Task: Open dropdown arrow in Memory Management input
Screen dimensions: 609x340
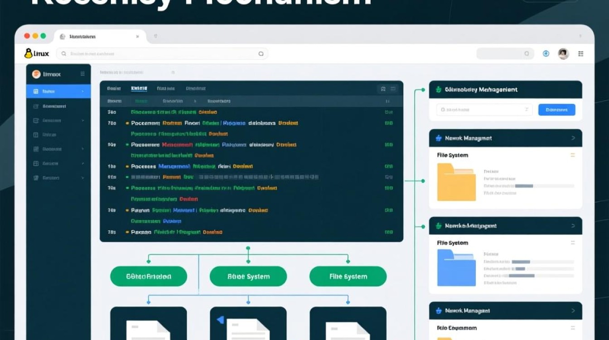Action: pyautogui.click(x=526, y=110)
